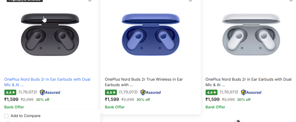Click the 4.4 star rating of blue earbuds
This screenshot has width=296, height=122.
pos(111,92)
